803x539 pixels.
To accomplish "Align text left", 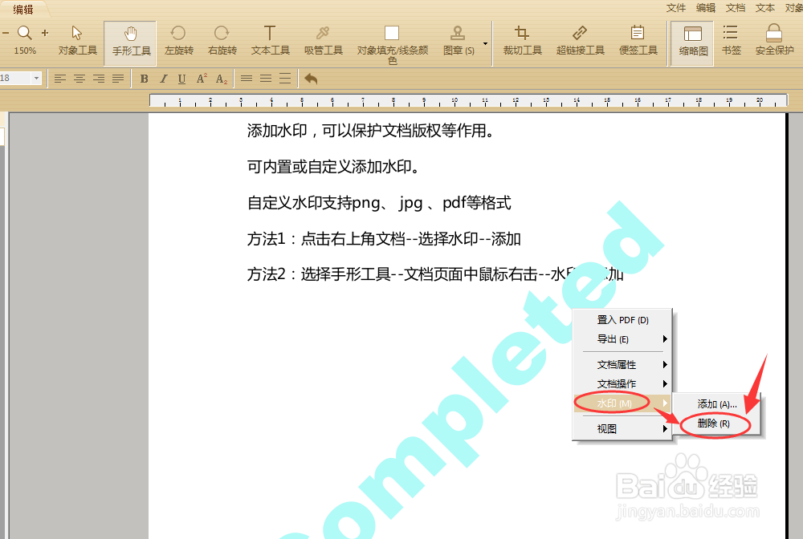I will coord(60,79).
